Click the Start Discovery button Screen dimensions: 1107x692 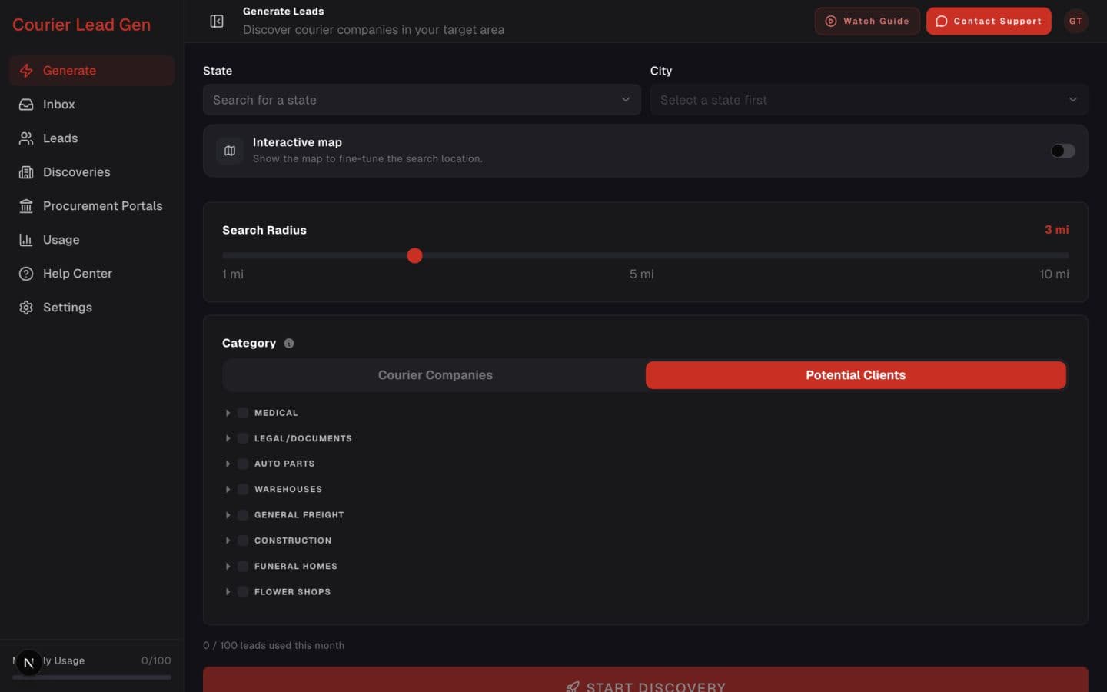tap(646, 680)
